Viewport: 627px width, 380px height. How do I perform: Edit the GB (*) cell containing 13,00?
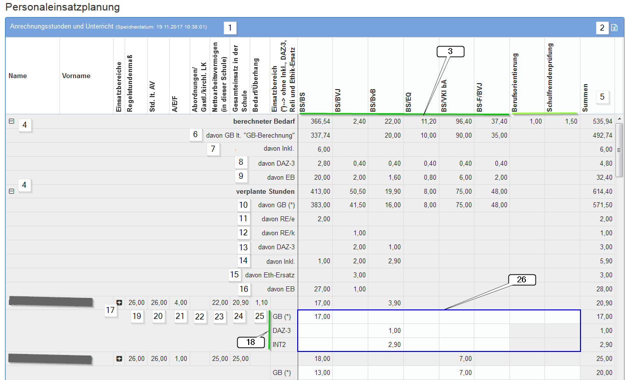315,373
